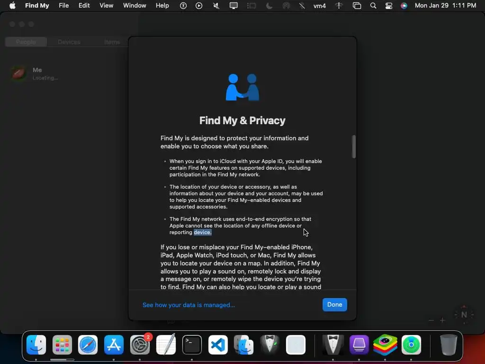Click the Me avatar thumbnail in sidebar
This screenshot has height=364, width=485.
(18, 73)
